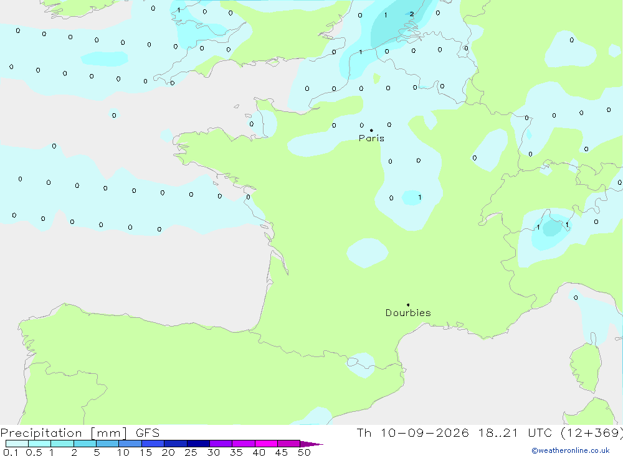Click the Paris location dot marker
Viewport: 623px width, 456px height.
tap(371, 130)
